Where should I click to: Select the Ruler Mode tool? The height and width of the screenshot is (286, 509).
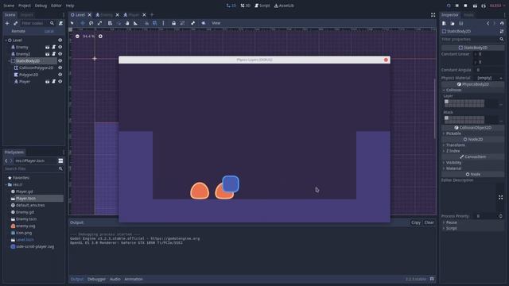coord(136,23)
